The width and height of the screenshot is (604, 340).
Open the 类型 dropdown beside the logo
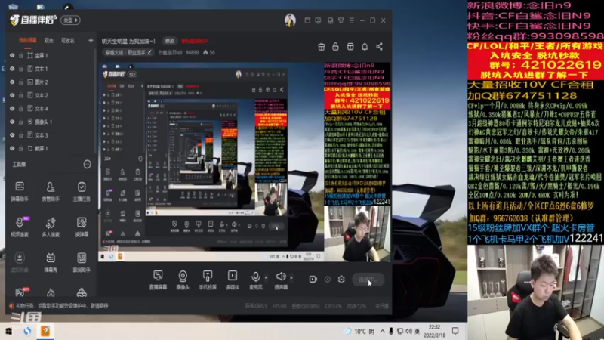70,20
